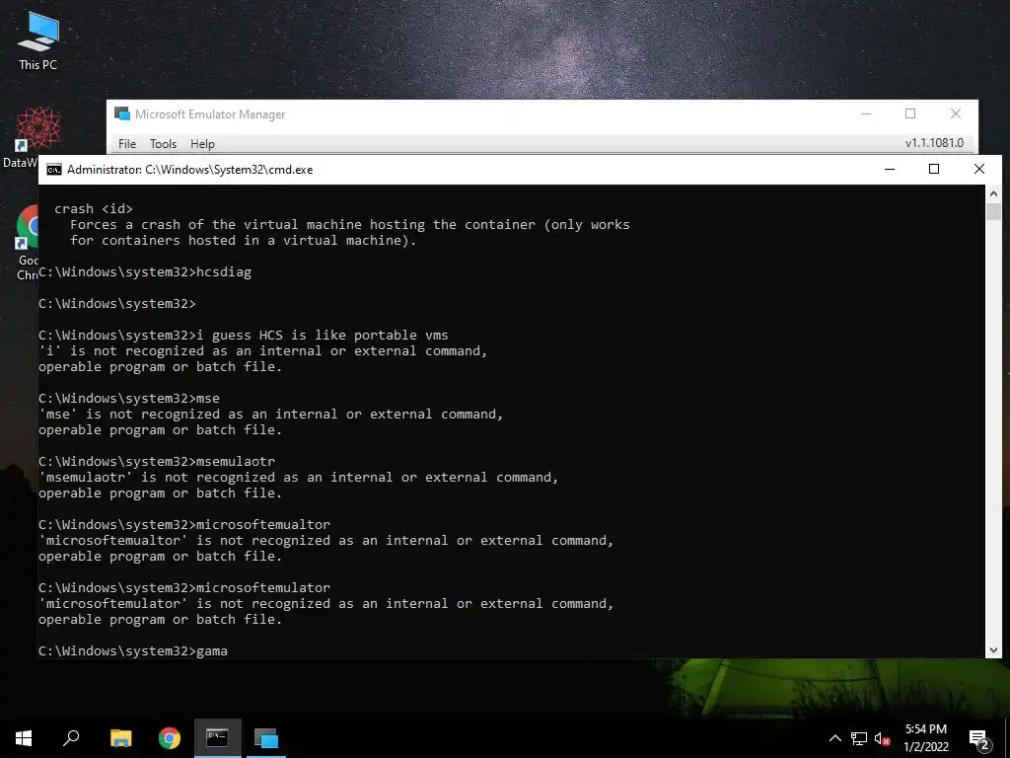
Task: Click the 'microsoftemualtor' command line
Action: pyautogui.click(x=184, y=525)
